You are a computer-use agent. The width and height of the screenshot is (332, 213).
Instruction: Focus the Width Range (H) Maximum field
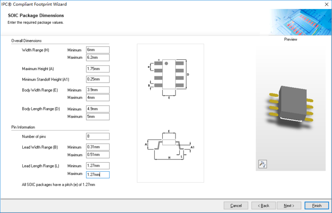pyautogui.click(x=97, y=58)
